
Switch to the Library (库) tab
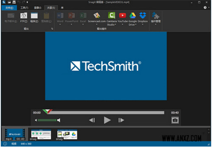click(62, 8)
